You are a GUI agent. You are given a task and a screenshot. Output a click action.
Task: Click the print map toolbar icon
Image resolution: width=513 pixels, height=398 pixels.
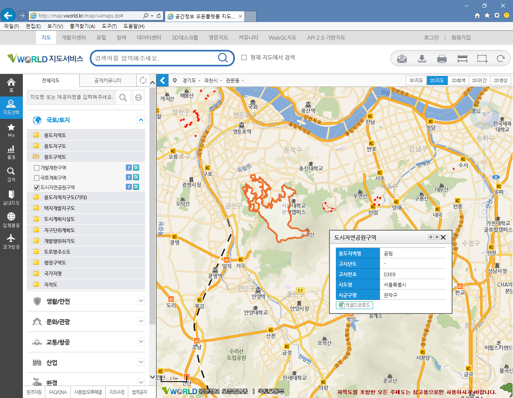tap(442, 59)
